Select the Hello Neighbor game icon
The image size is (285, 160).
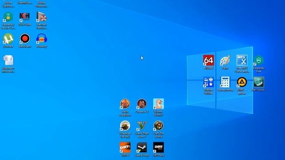pos(125,104)
